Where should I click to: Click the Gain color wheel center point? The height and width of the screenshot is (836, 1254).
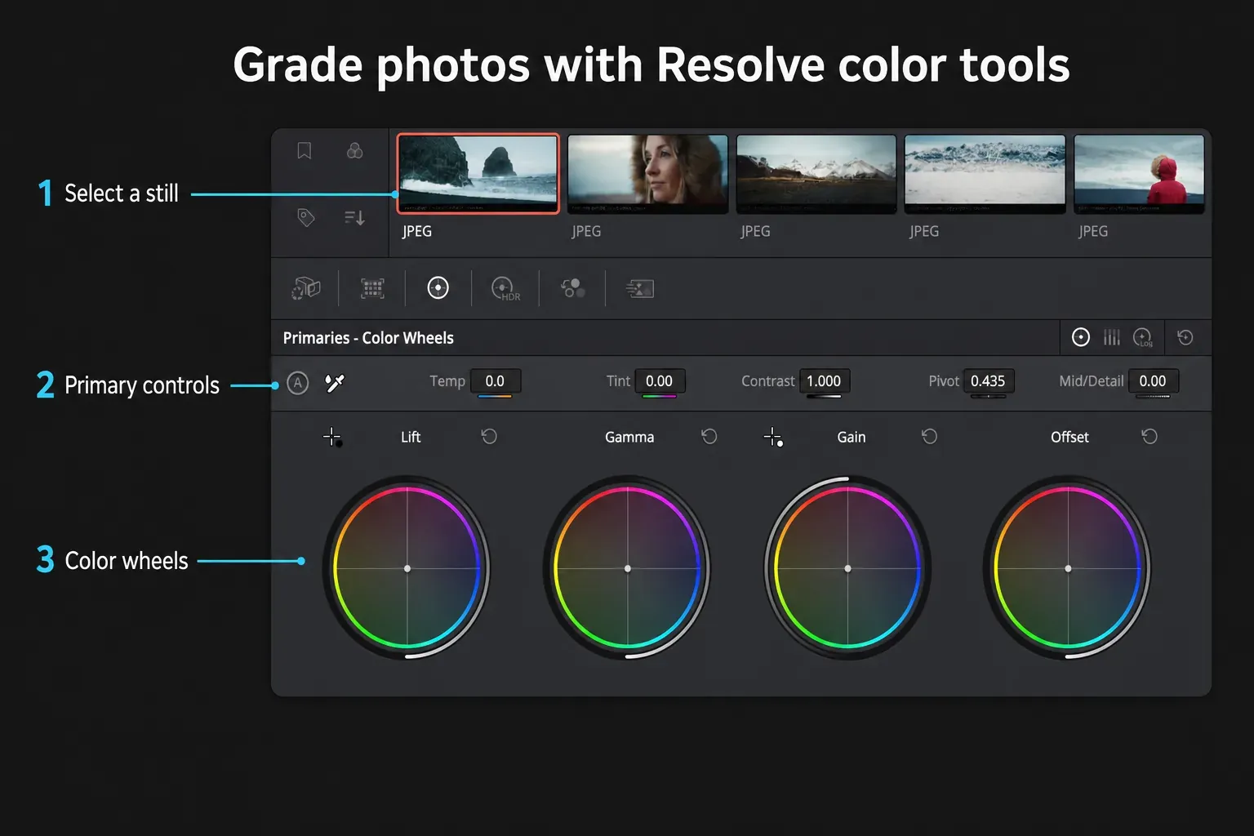[847, 568]
